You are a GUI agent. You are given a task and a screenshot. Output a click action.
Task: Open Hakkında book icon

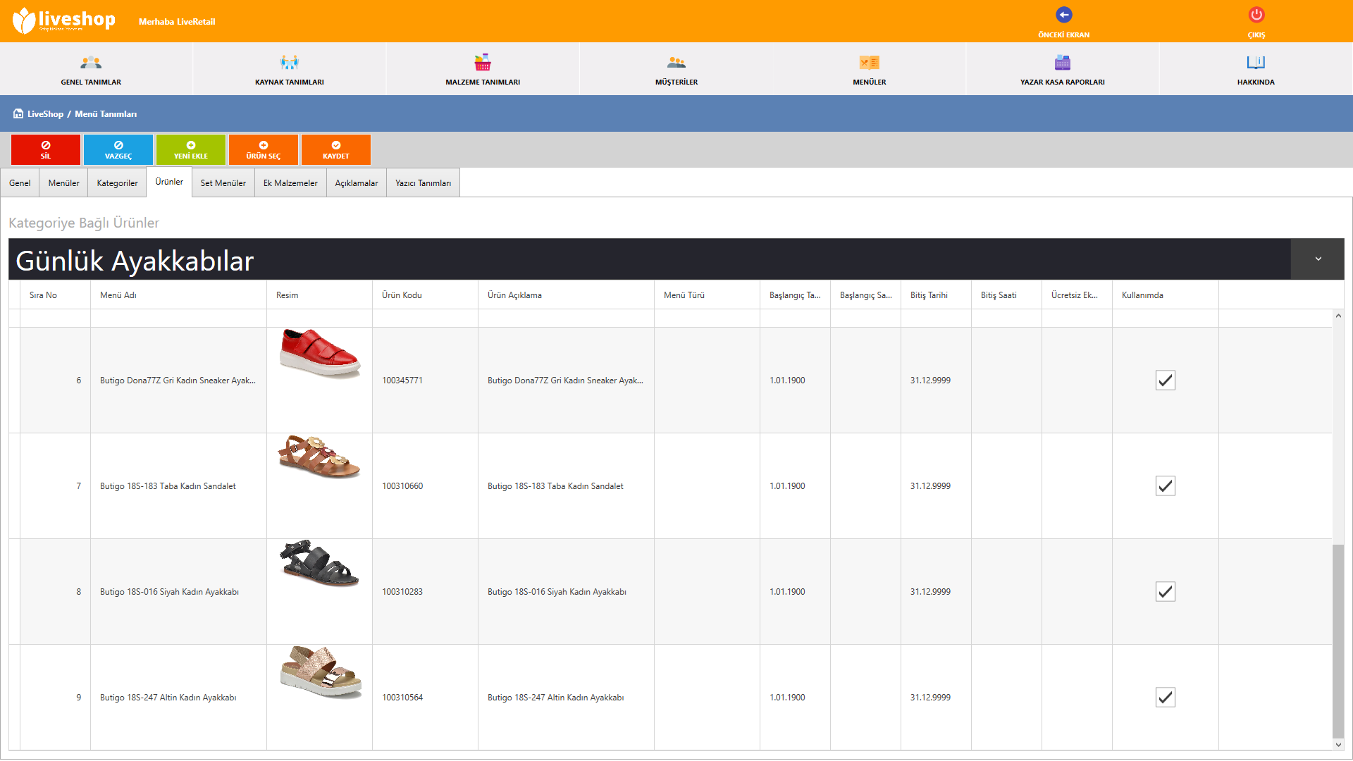(1256, 63)
